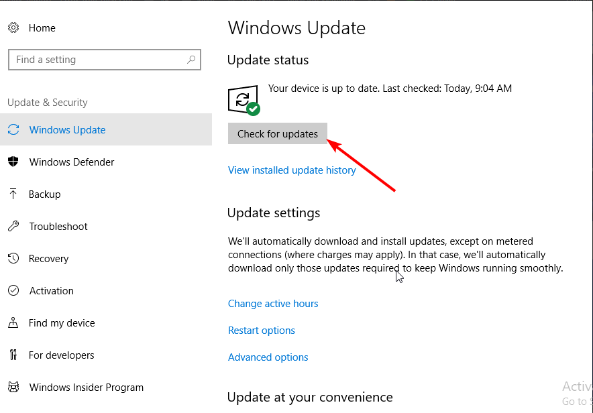Viewport: 593px width, 413px height.
Task: Click the sync arrows icon beside Windows Update
Action: pyautogui.click(x=13, y=130)
